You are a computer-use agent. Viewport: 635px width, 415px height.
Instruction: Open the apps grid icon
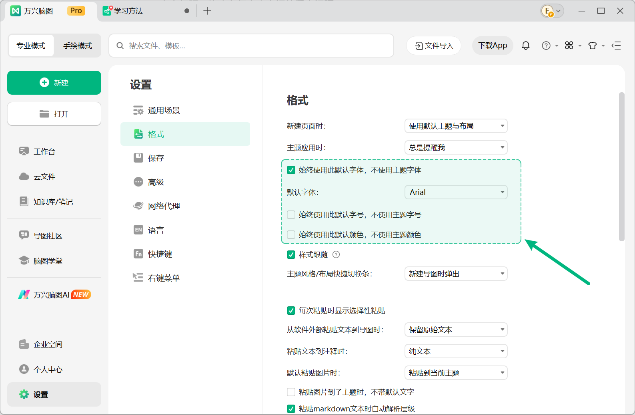point(569,46)
